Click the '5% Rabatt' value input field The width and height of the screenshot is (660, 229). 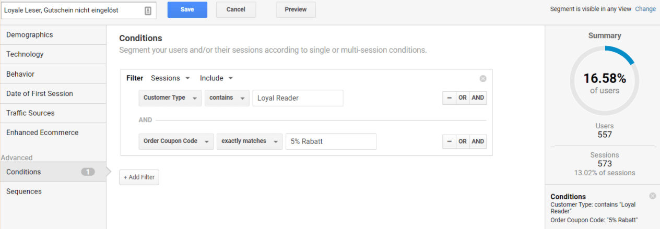(331, 141)
